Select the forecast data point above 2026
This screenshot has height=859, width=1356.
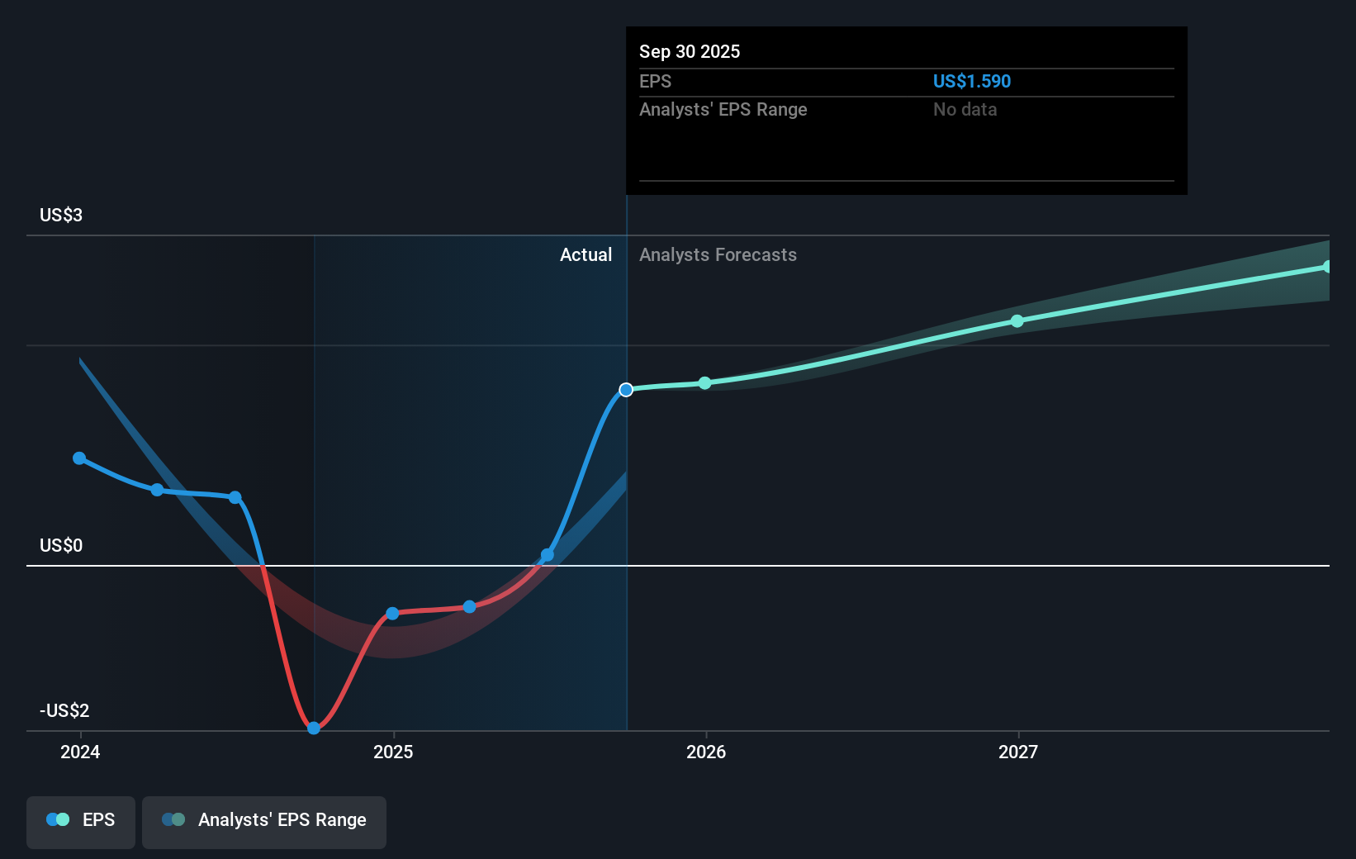tap(704, 383)
